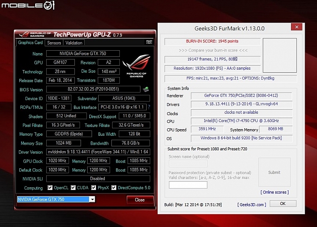Open the GPU selection dropdown arrow

[92, 199]
